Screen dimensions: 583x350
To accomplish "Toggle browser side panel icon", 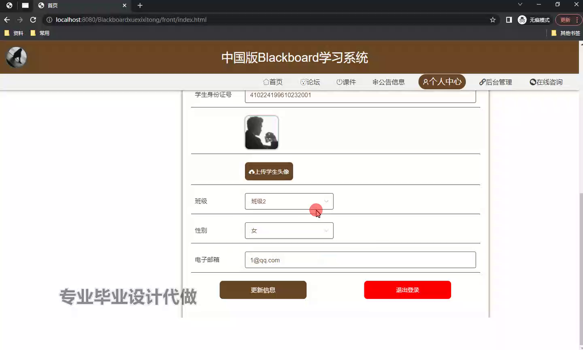I will coord(509,20).
